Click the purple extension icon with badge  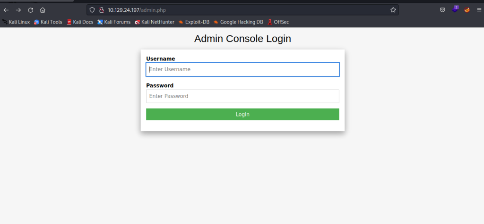pos(455,9)
